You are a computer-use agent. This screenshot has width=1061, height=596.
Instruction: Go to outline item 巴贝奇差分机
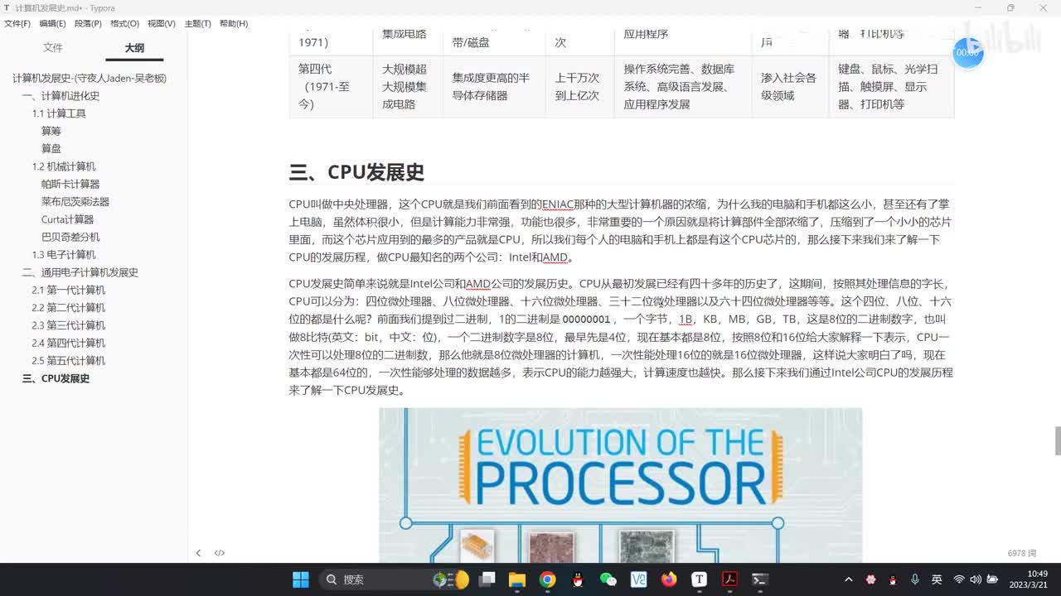point(70,237)
